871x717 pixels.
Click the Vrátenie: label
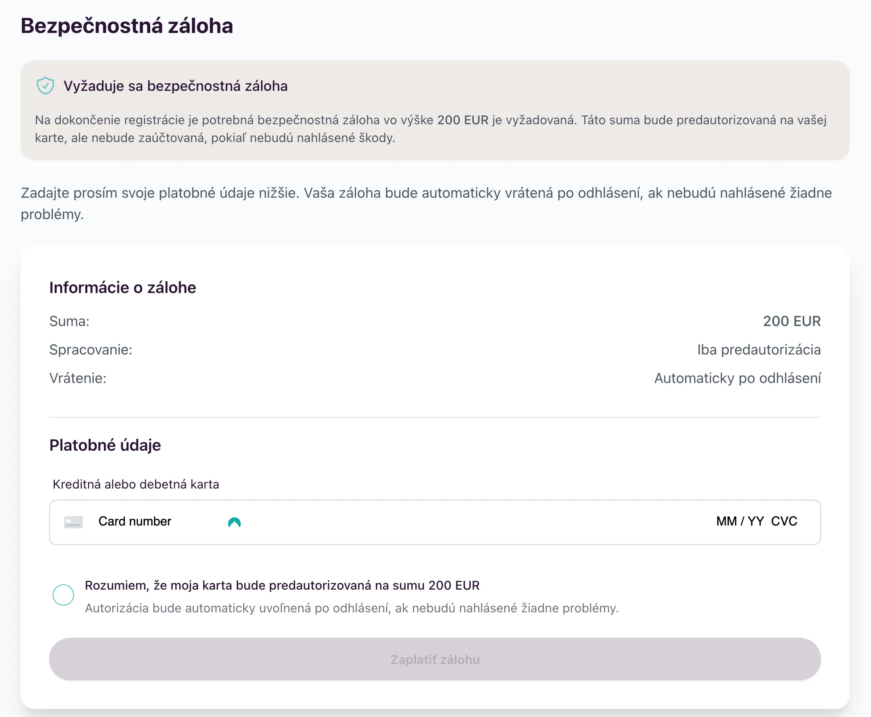point(78,378)
